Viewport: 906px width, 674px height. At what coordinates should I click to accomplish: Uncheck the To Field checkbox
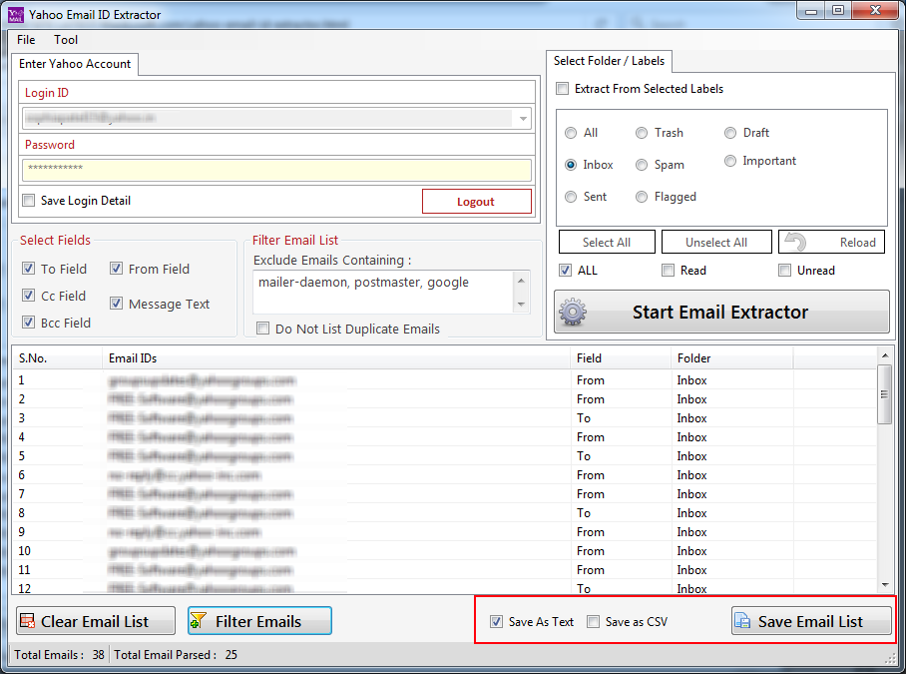click(28, 269)
